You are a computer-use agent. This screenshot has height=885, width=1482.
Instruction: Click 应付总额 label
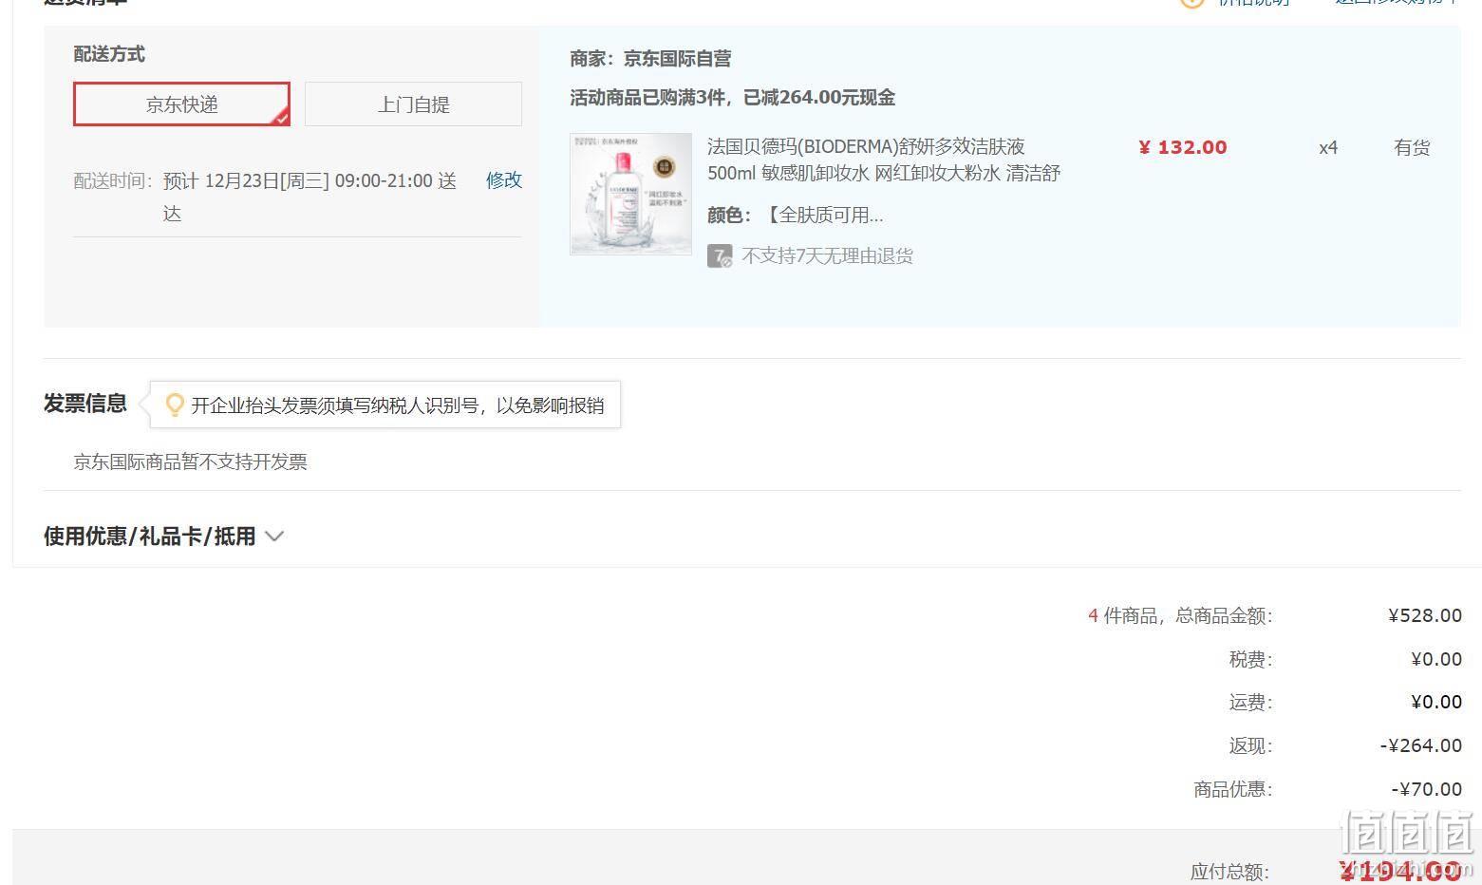pyautogui.click(x=1229, y=872)
